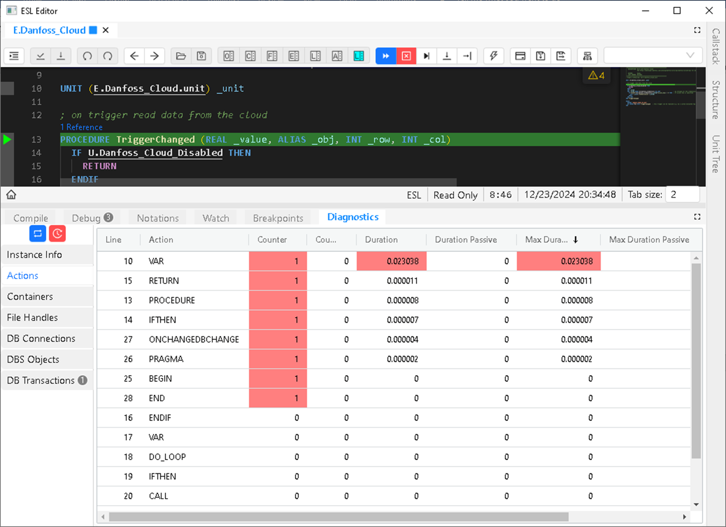Screen dimensions: 726x527
Task: Click the table's horizontal scrollbar right arrow
Action: pyautogui.click(x=685, y=517)
